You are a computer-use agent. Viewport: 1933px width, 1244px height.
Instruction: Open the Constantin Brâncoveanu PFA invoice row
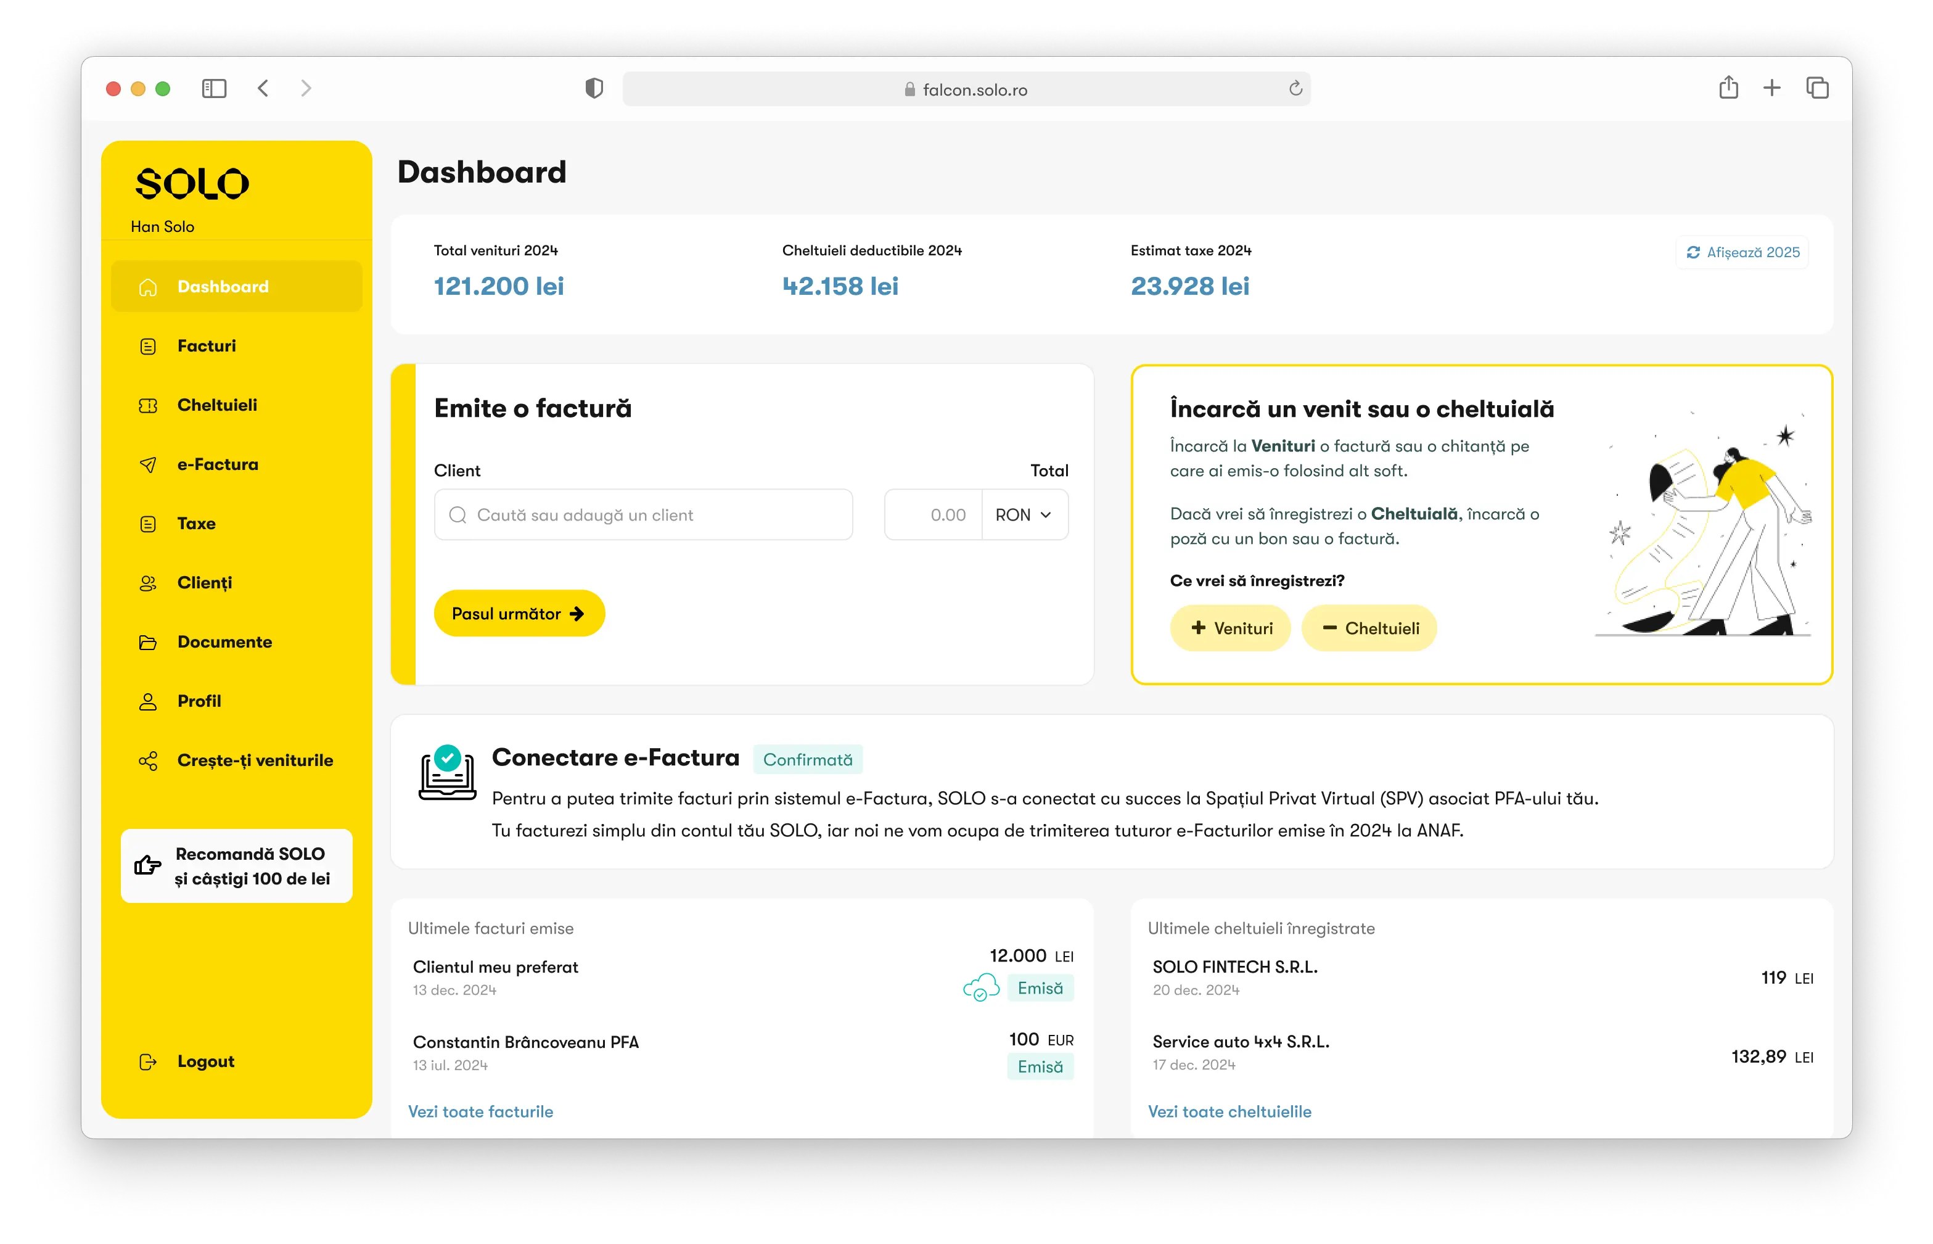742,1053
